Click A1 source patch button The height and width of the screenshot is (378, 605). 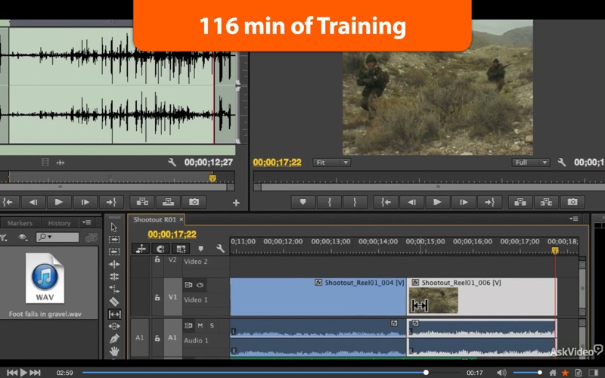[140, 337]
